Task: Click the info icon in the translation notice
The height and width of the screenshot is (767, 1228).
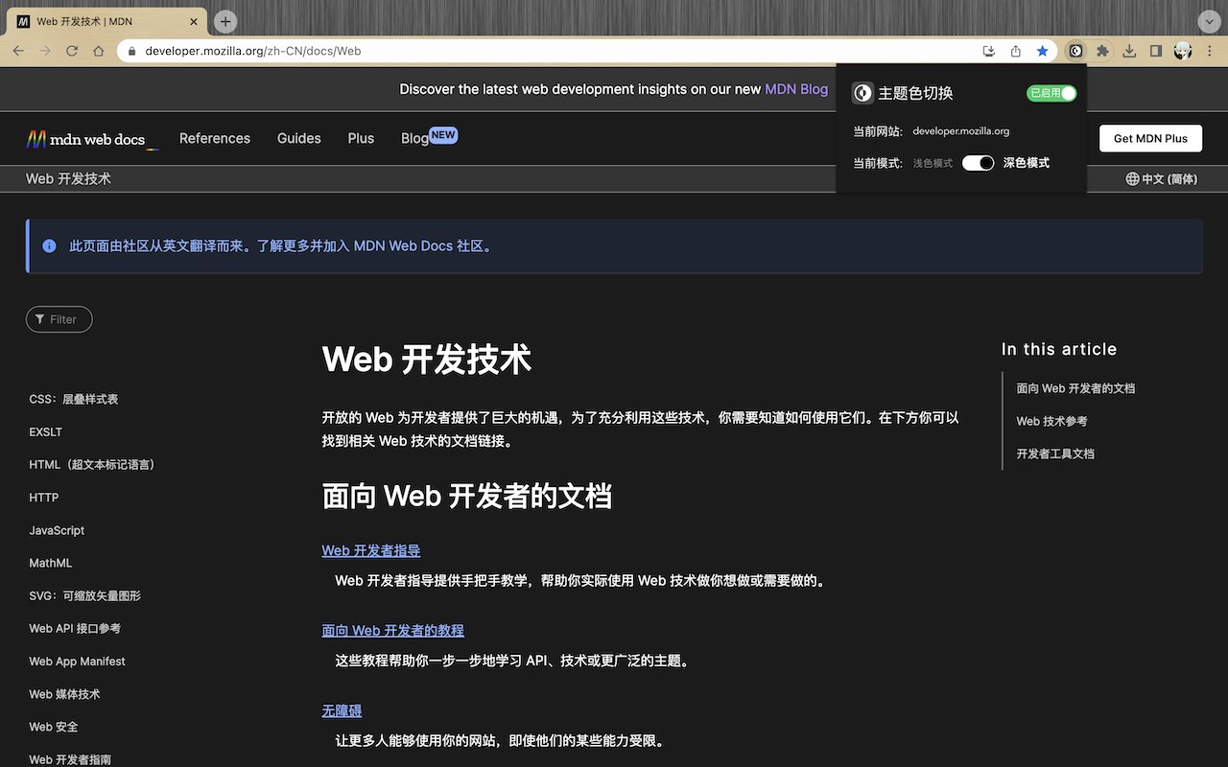Action: point(50,246)
